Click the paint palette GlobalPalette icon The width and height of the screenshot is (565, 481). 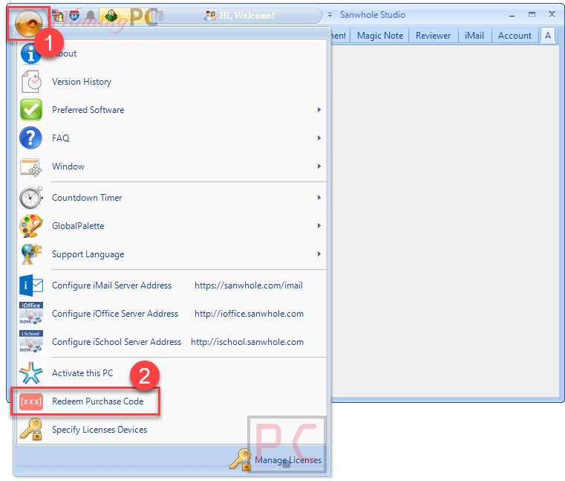point(31,226)
